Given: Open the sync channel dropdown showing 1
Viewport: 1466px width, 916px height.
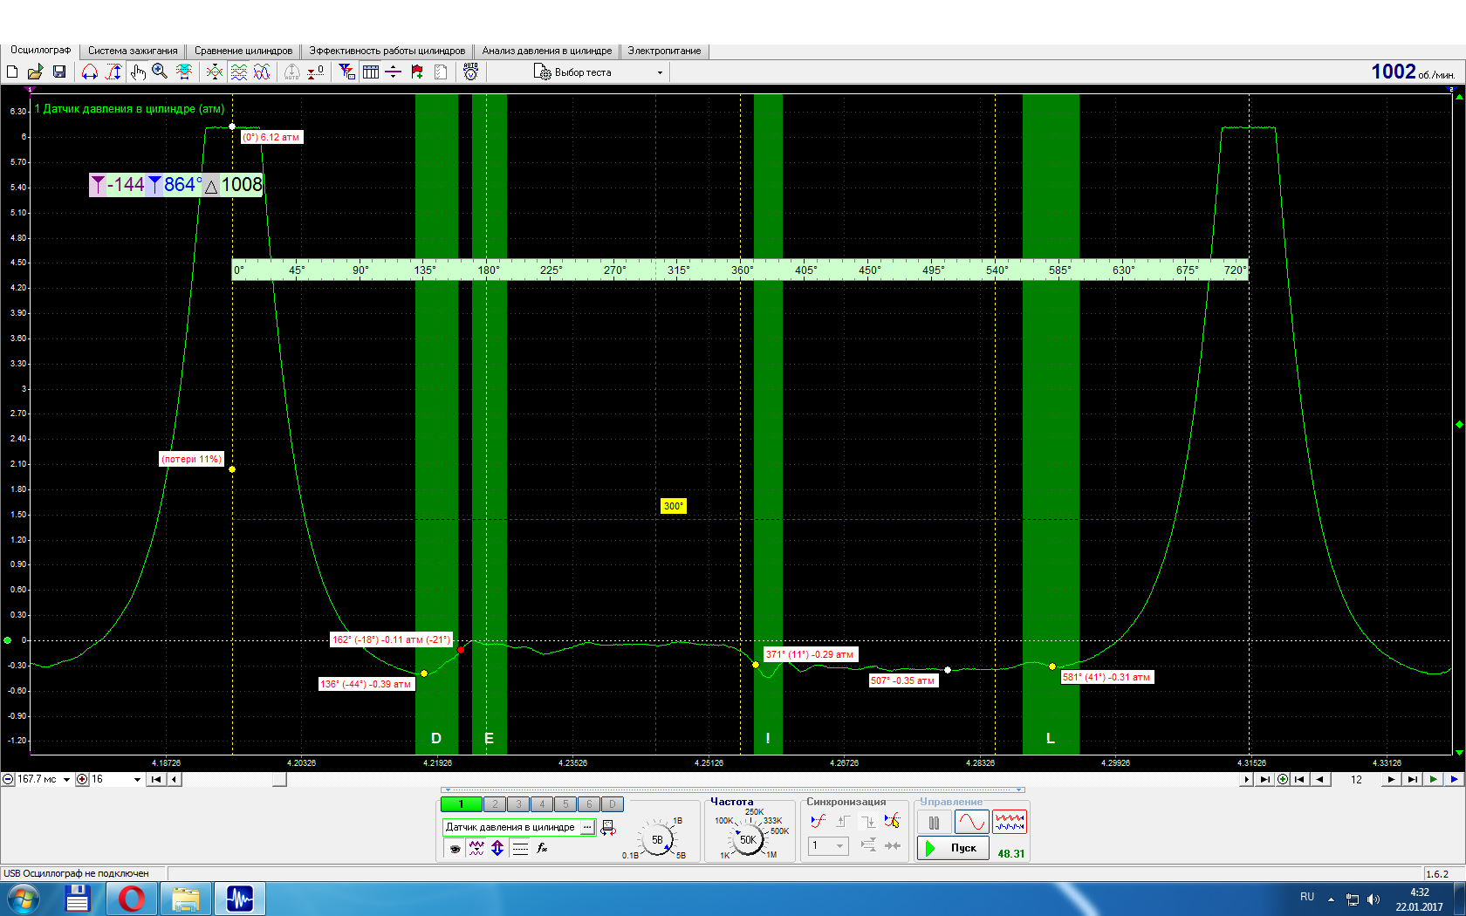Looking at the screenshot, I should (x=828, y=845).
